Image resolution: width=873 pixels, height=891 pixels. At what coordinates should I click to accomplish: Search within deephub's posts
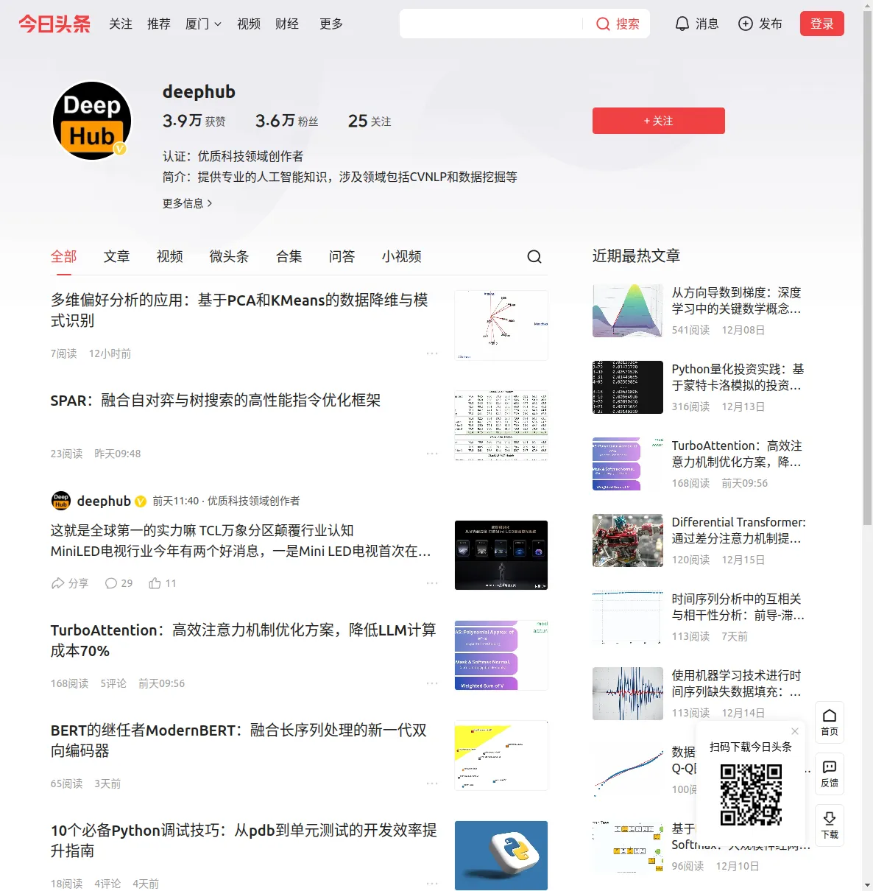point(534,256)
